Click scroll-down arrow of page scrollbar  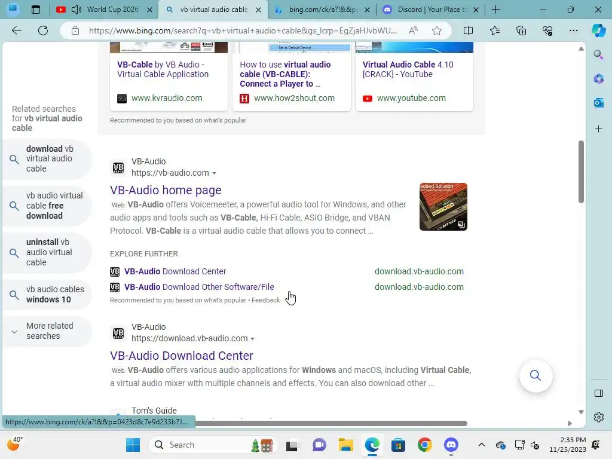point(581,412)
